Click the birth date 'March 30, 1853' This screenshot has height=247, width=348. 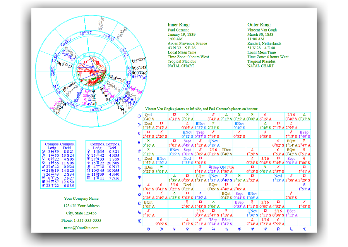click(x=261, y=35)
